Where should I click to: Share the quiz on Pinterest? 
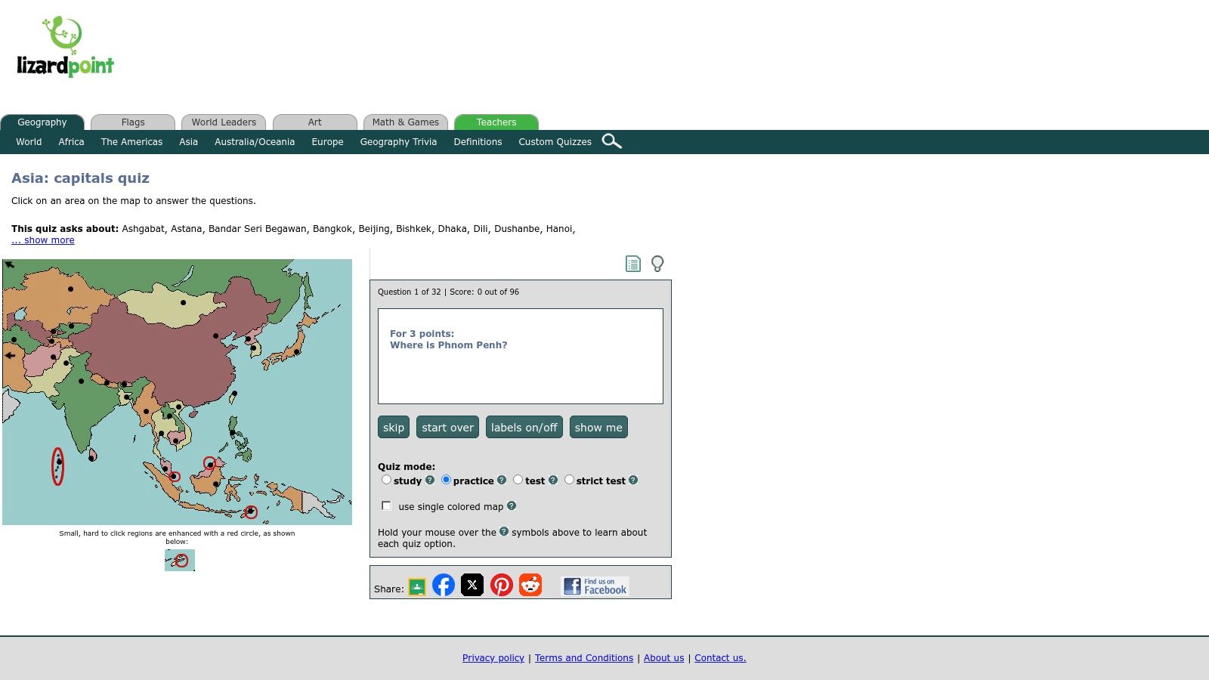coord(502,584)
